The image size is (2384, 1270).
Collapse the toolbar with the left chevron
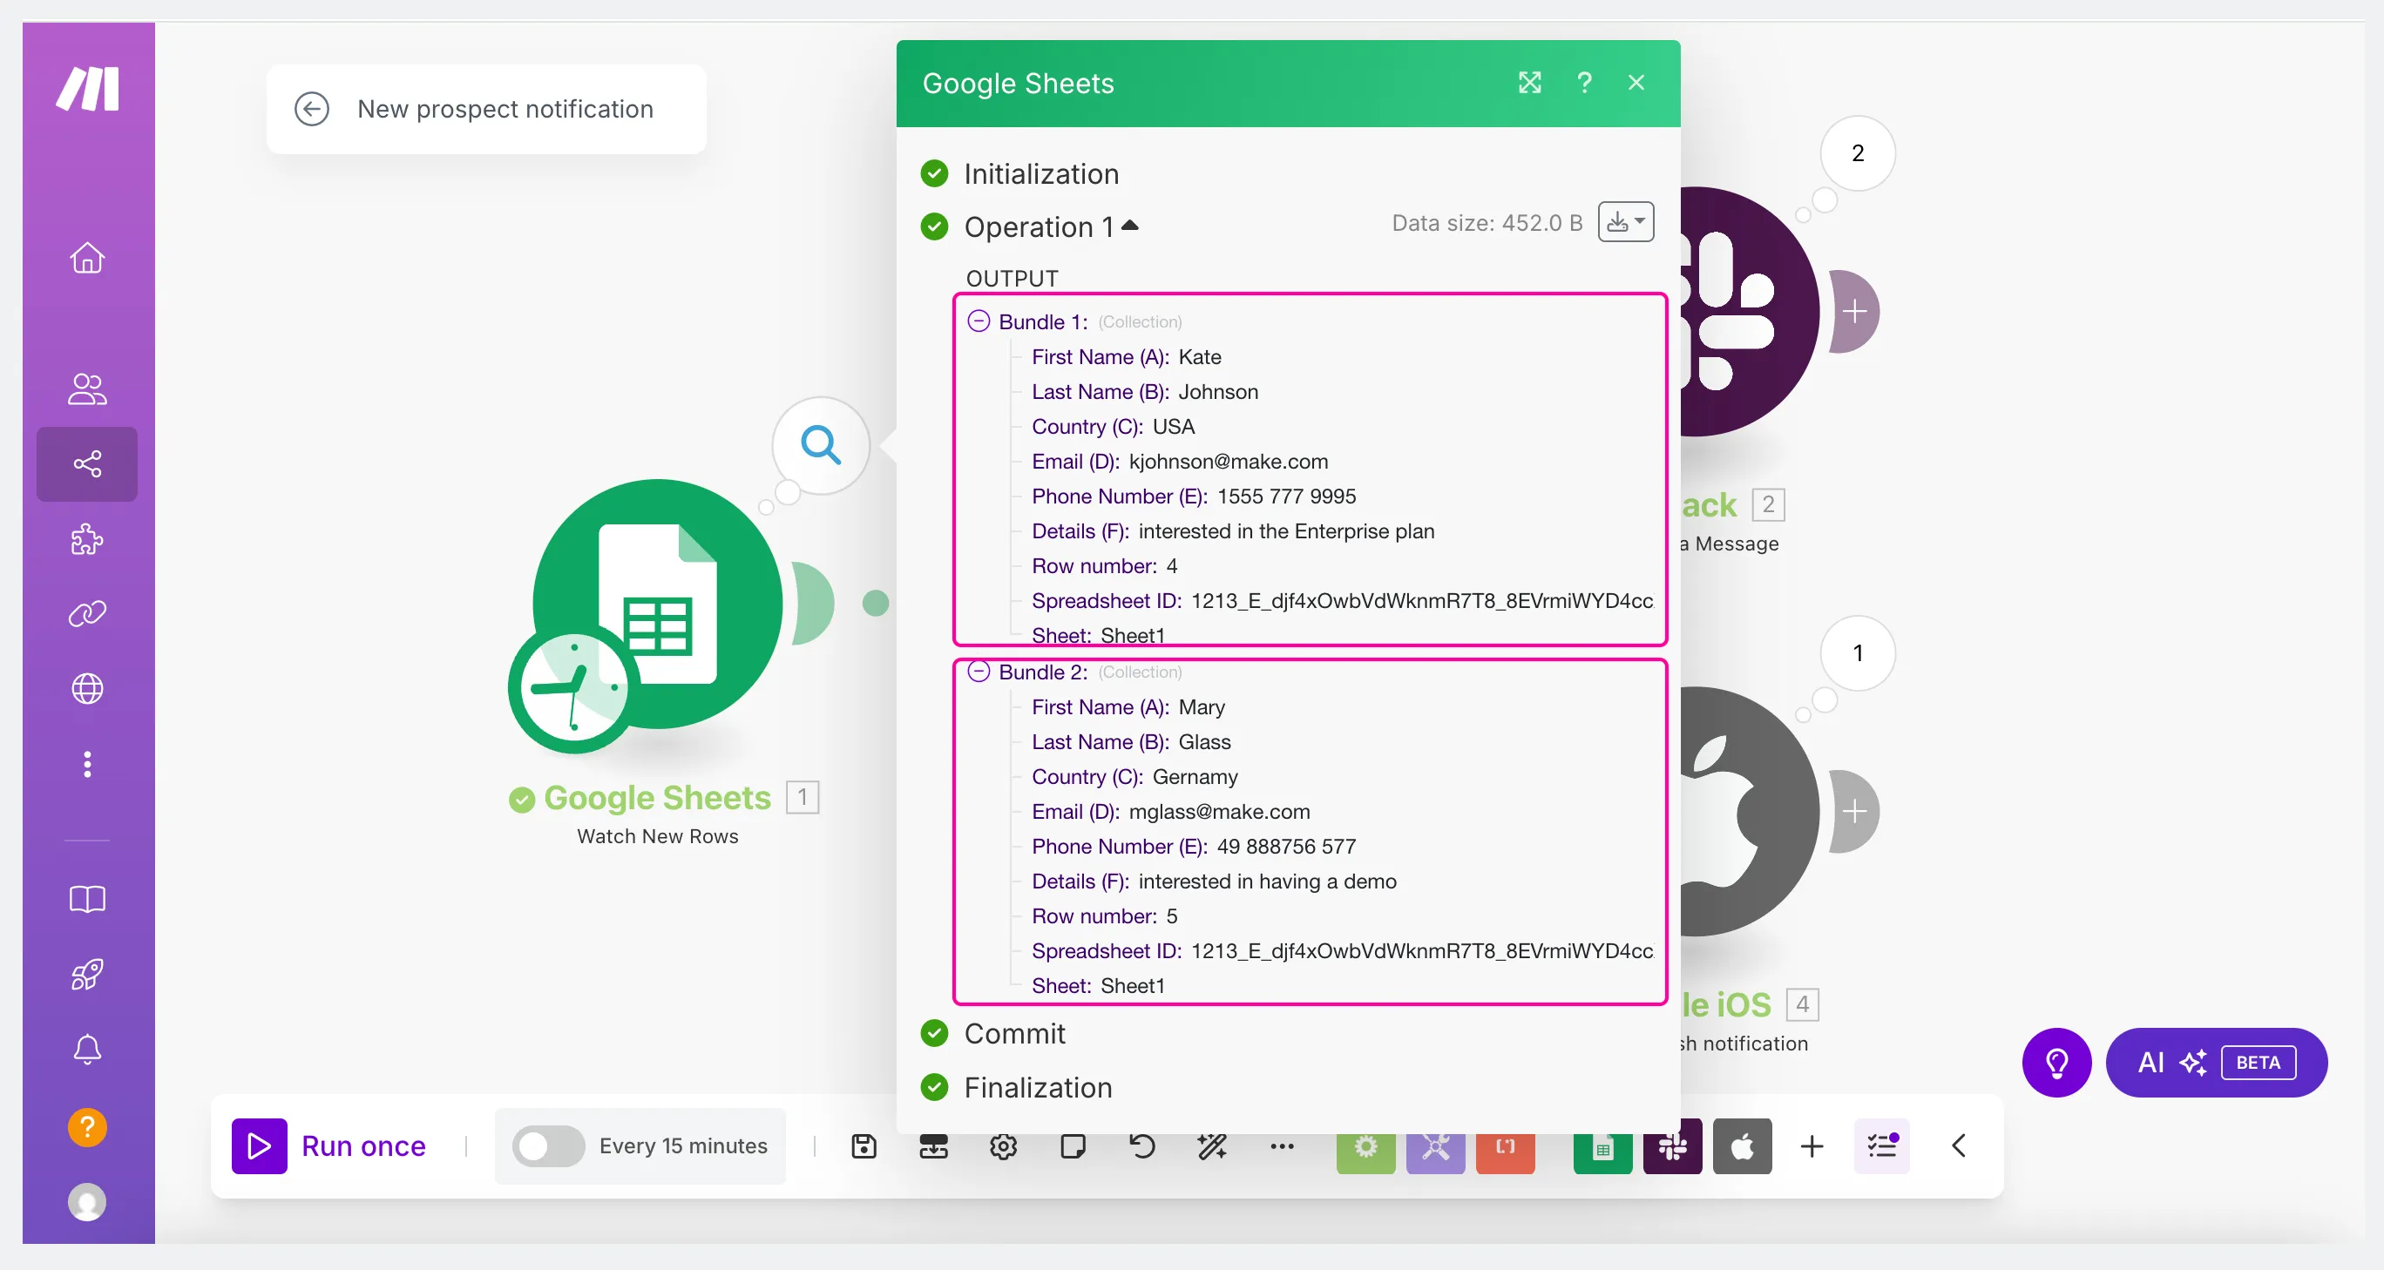tap(1958, 1146)
